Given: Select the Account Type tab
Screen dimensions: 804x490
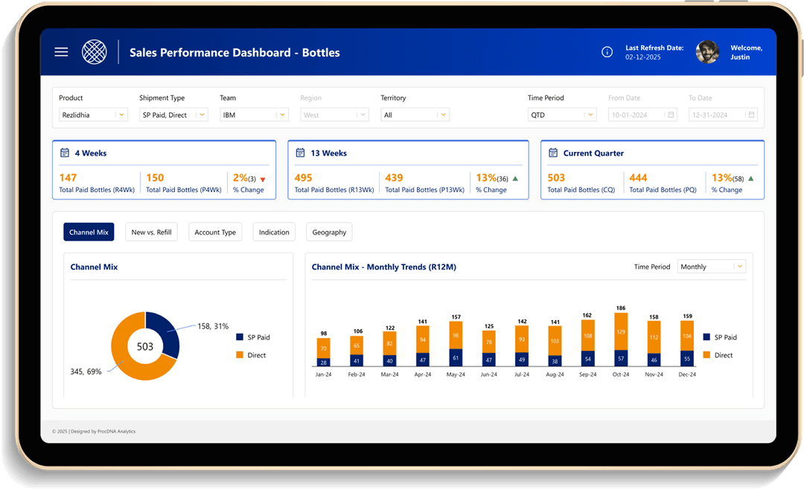Looking at the screenshot, I should pos(215,232).
